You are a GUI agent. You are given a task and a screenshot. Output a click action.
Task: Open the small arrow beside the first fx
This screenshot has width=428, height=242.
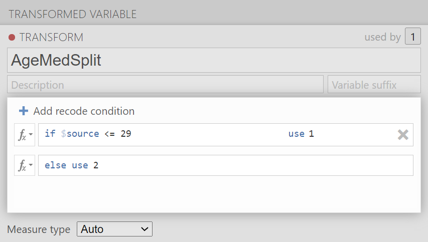pos(31,135)
